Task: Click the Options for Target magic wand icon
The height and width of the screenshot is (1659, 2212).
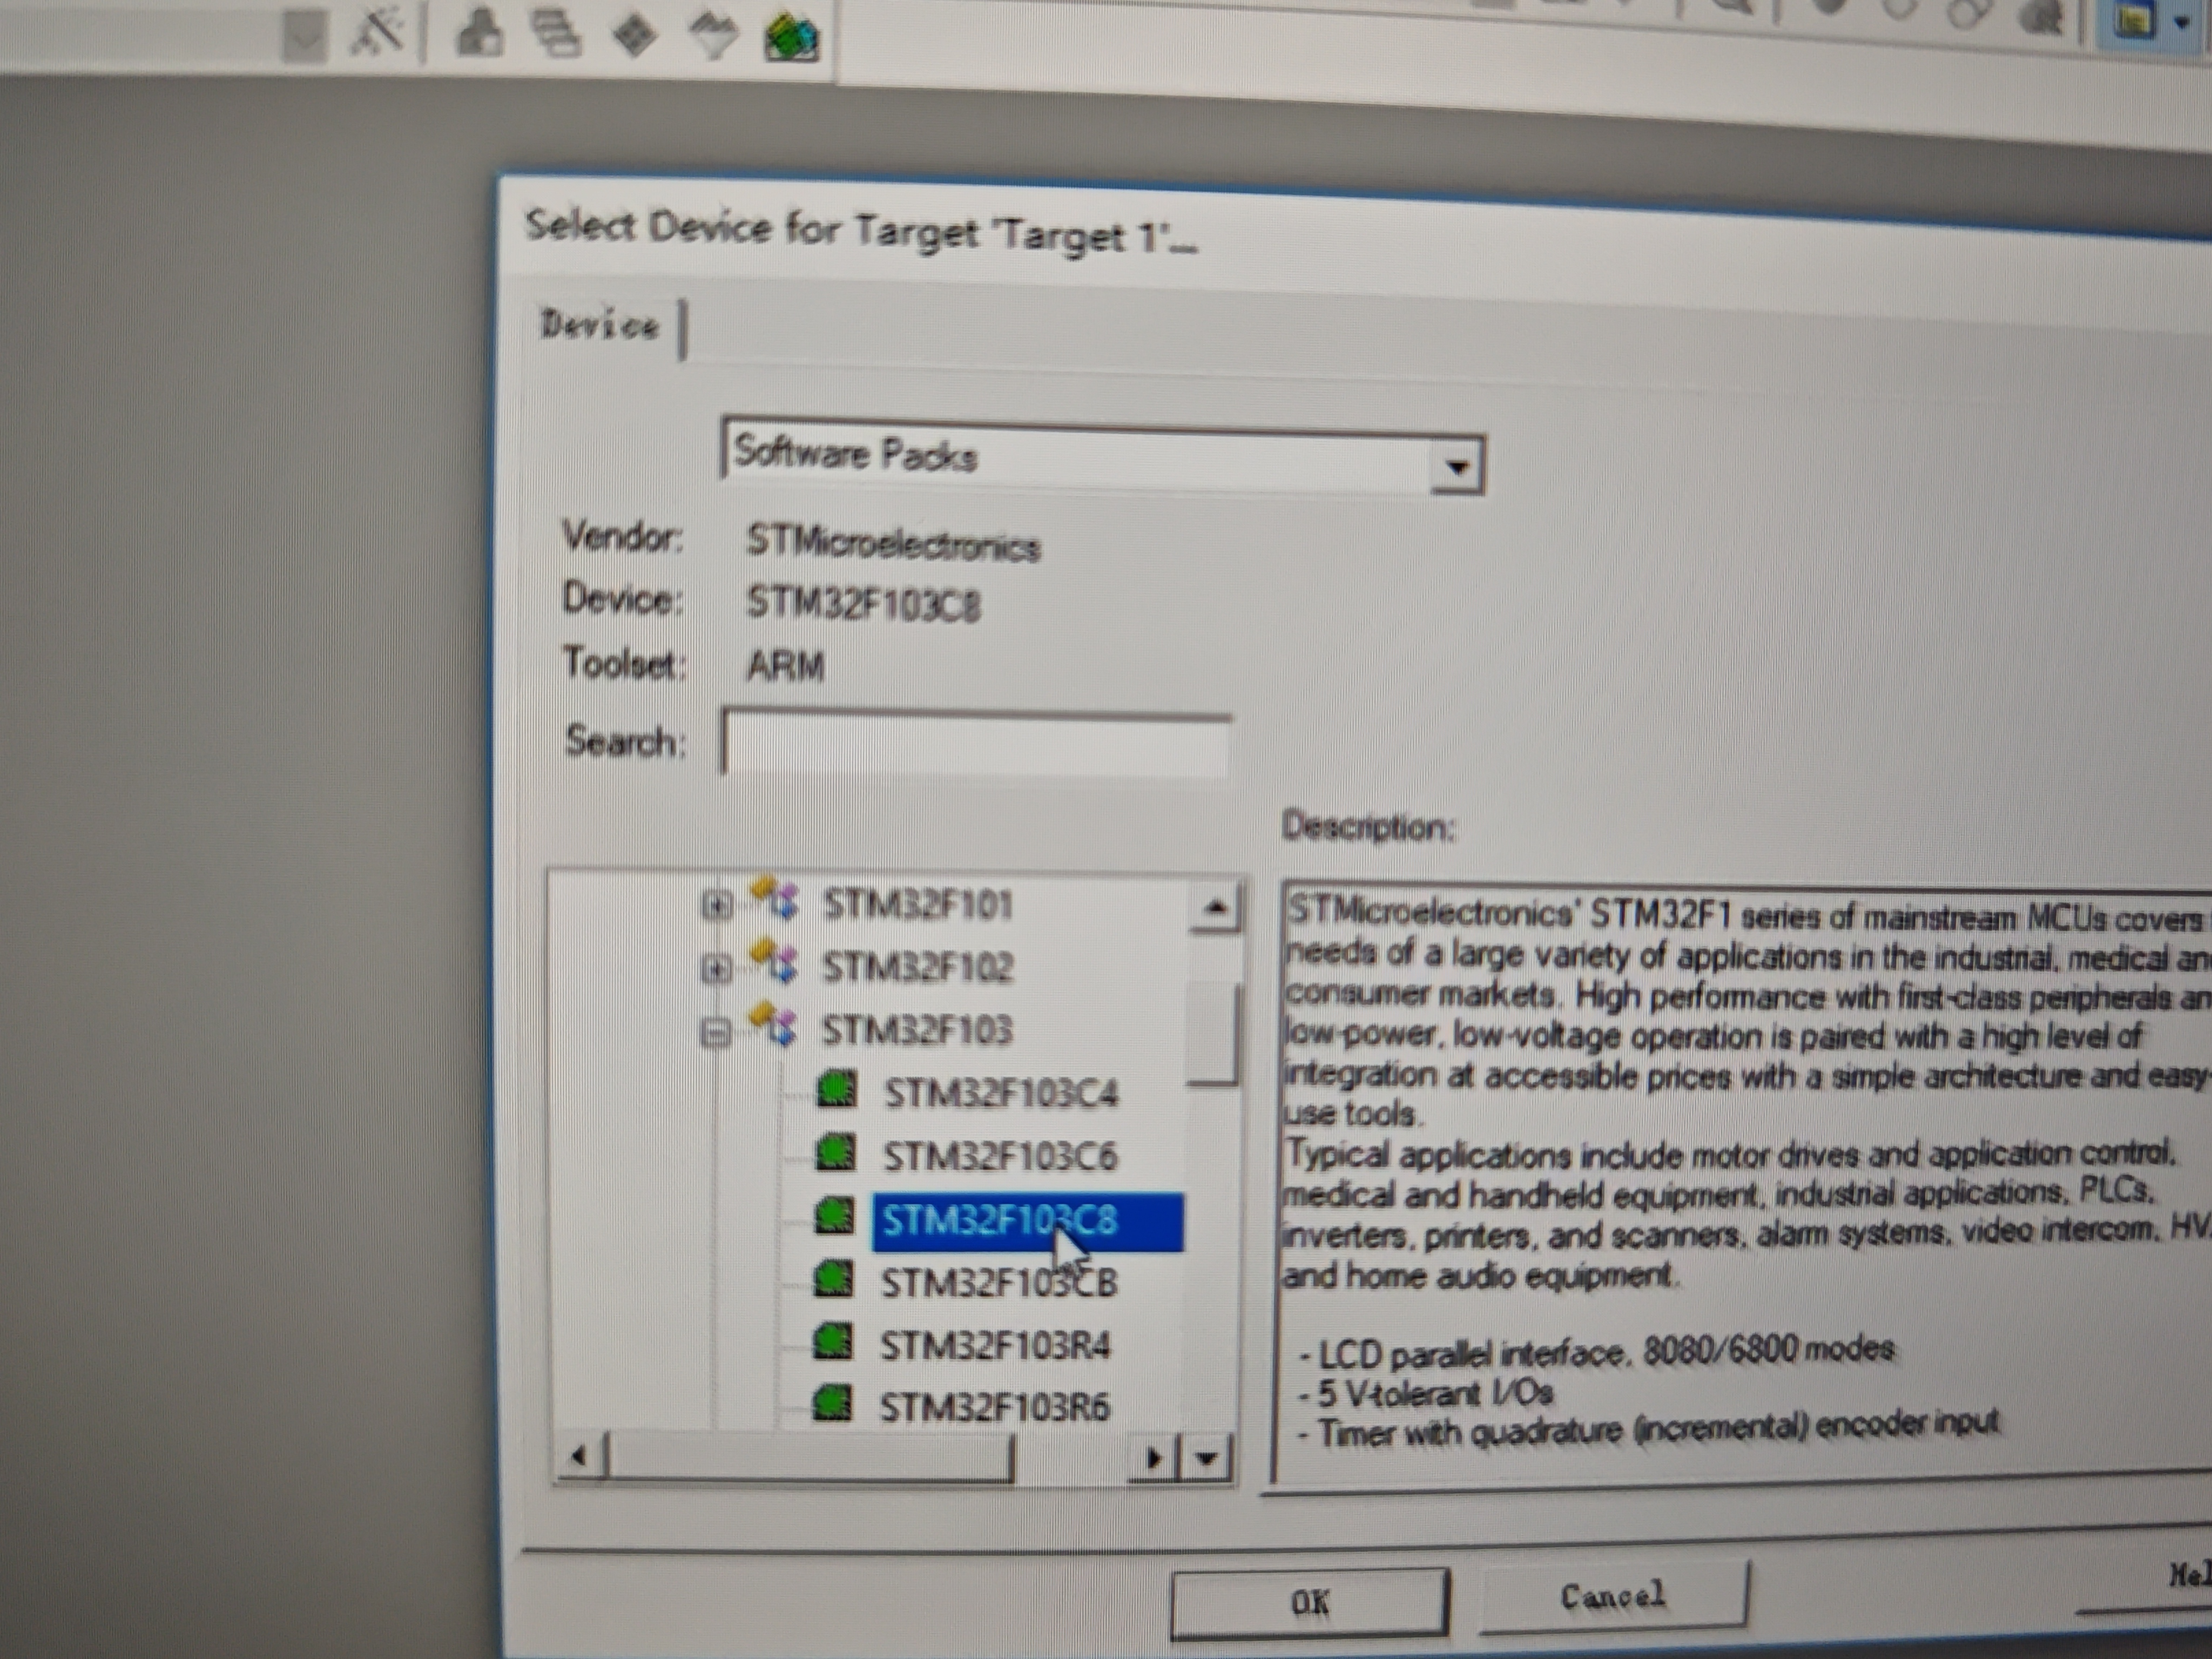Action: click(378, 33)
